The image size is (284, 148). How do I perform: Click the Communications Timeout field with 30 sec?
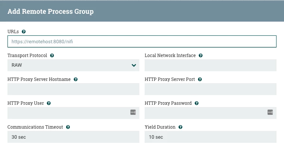73,137
